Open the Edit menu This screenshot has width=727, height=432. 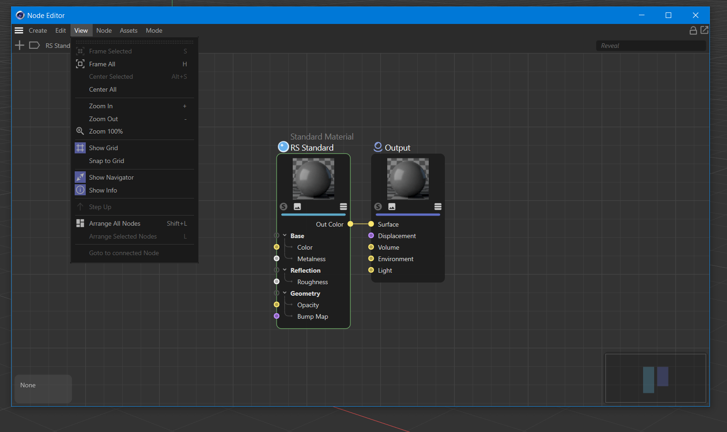tap(61, 30)
